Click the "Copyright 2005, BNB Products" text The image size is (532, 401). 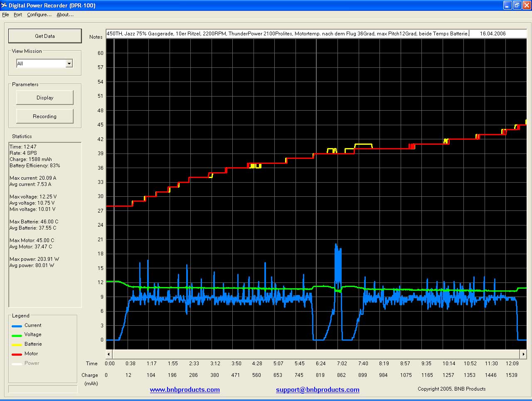pos(452,389)
